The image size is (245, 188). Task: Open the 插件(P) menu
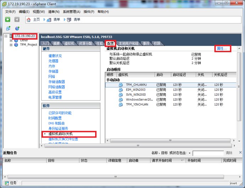(x=89, y=12)
